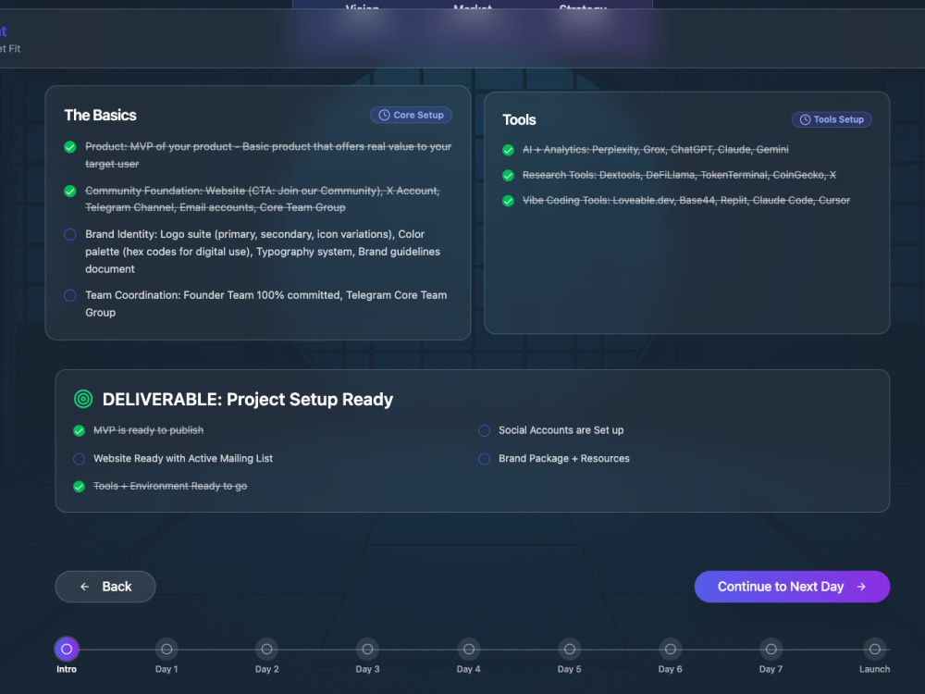Image resolution: width=925 pixels, height=694 pixels.
Task: Go back with the Back button
Action: [105, 587]
